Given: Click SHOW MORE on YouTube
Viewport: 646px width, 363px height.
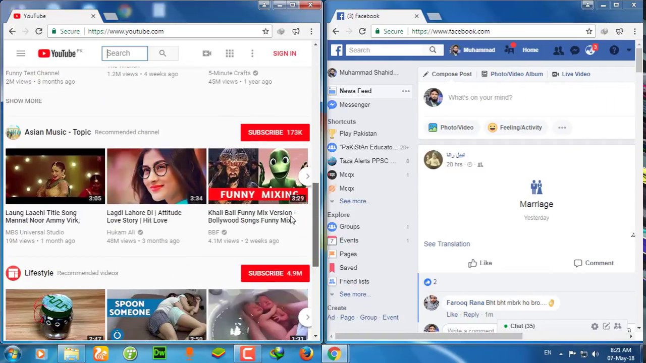Looking at the screenshot, I should [x=24, y=101].
